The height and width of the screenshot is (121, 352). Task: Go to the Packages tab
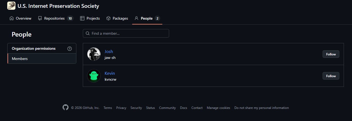point(117,18)
